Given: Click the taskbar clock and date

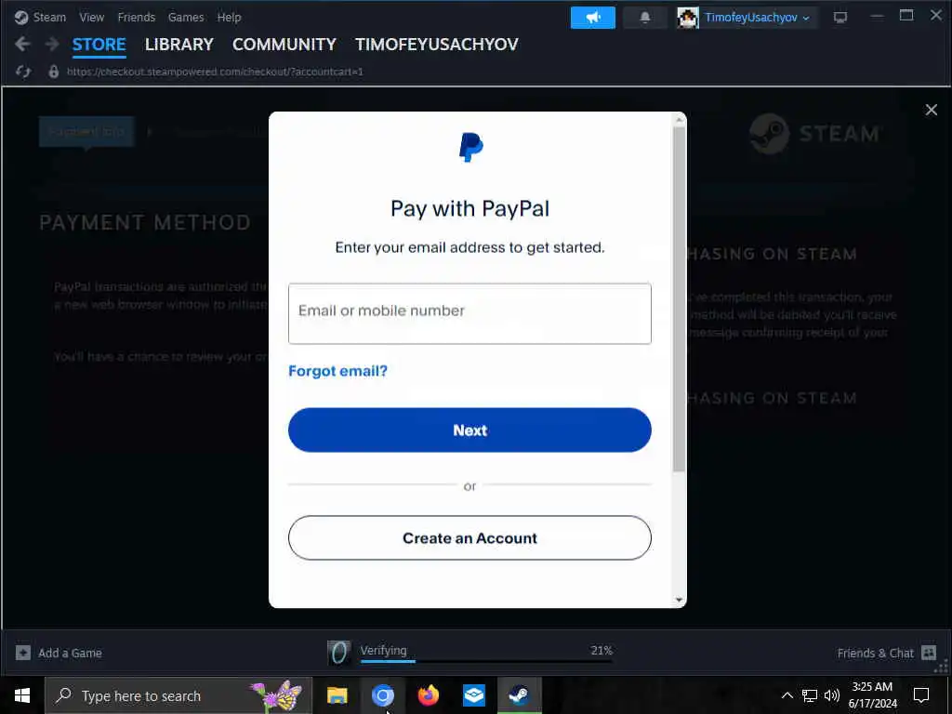Looking at the screenshot, I should pos(872,695).
